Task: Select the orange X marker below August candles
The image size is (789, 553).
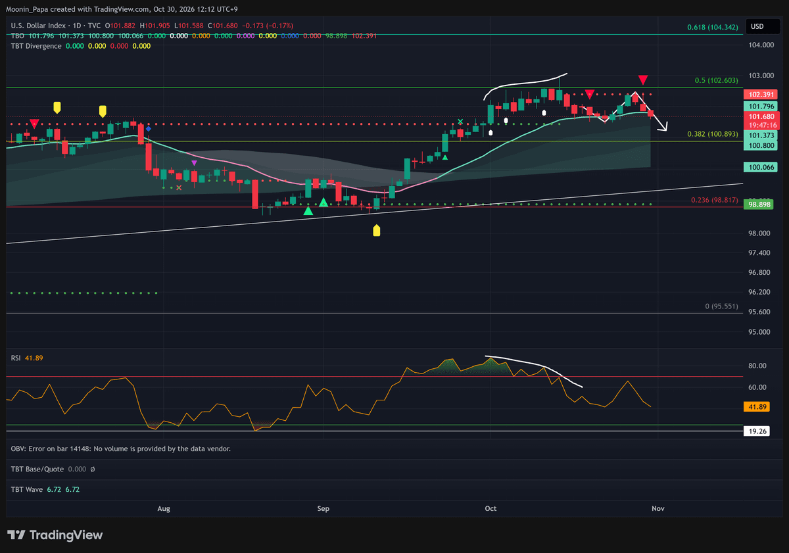Action: point(179,187)
